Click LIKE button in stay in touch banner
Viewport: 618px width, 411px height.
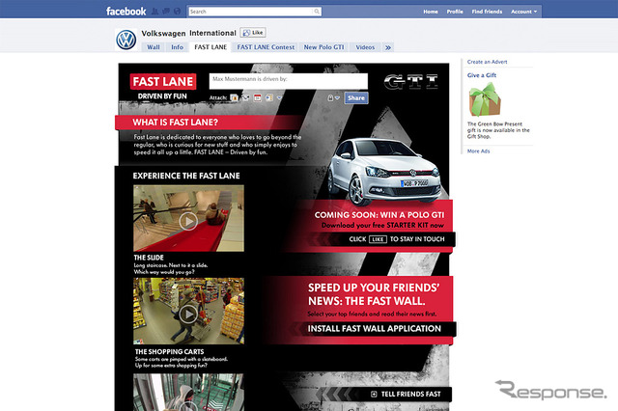pos(378,239)
